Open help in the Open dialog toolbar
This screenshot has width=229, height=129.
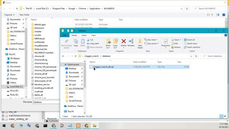(224, 15)
